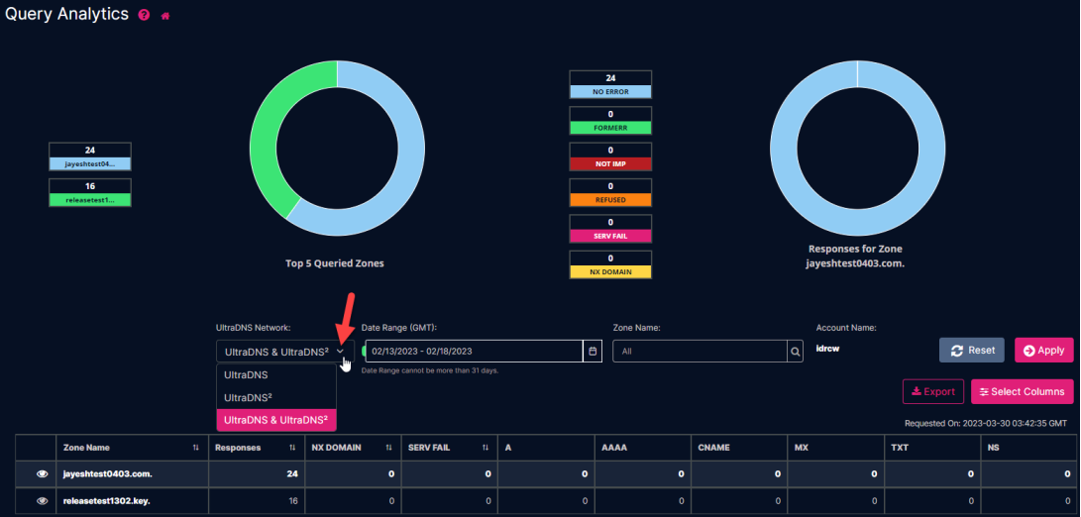Click the TXT column header
This screenshot has height=517, width=1081.
(x=931, y=448)
